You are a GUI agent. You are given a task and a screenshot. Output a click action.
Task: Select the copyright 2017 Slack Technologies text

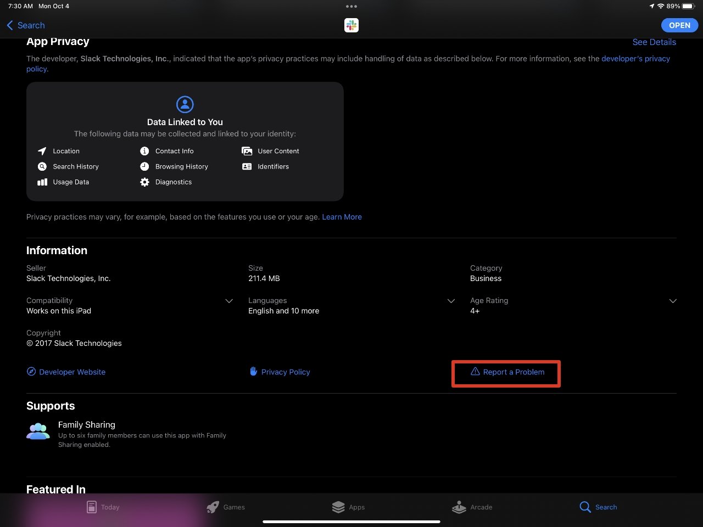click(74, 344)
